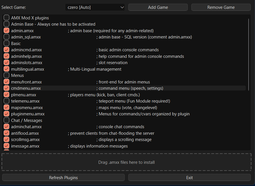Disable the multilingual.amxx plugin

(6, 69)
